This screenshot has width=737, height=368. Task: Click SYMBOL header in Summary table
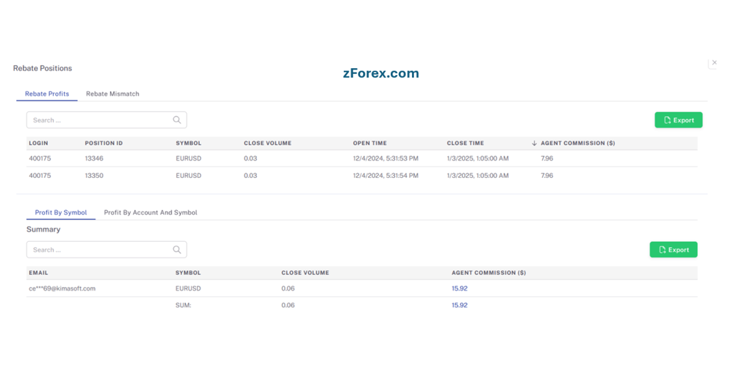coord(188,273)
